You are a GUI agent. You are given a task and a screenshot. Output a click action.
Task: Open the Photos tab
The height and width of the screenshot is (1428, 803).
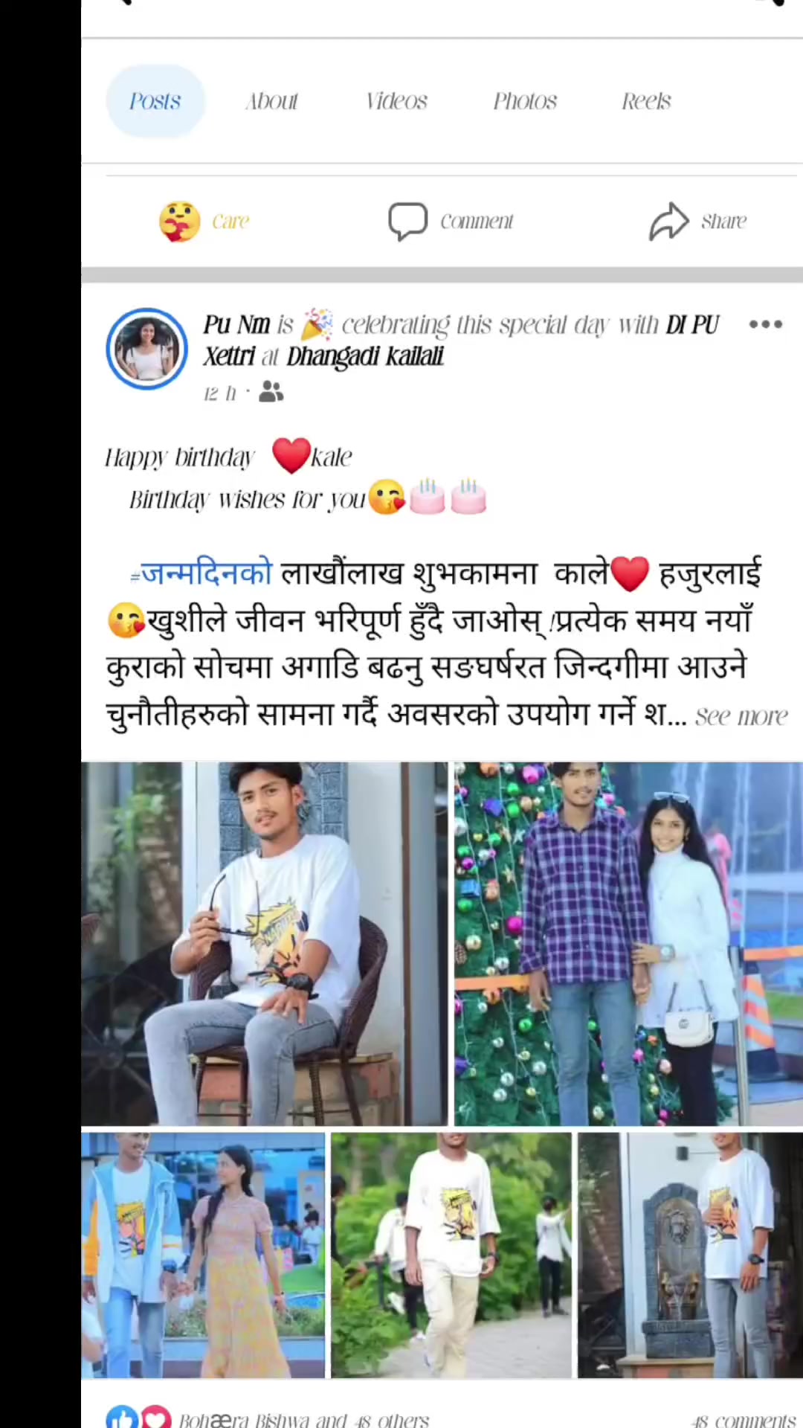pos(525,101)
